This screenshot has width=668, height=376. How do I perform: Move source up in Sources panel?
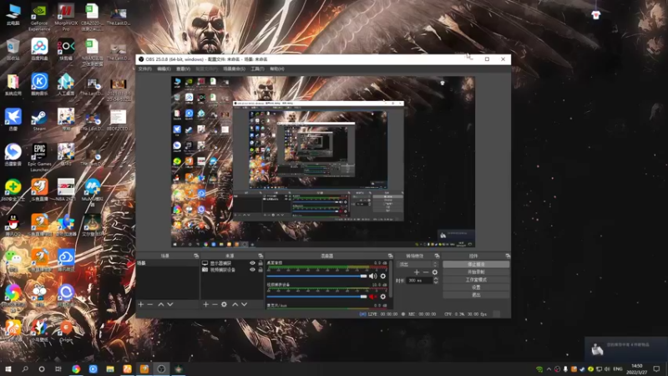click(x=235, y=304)
